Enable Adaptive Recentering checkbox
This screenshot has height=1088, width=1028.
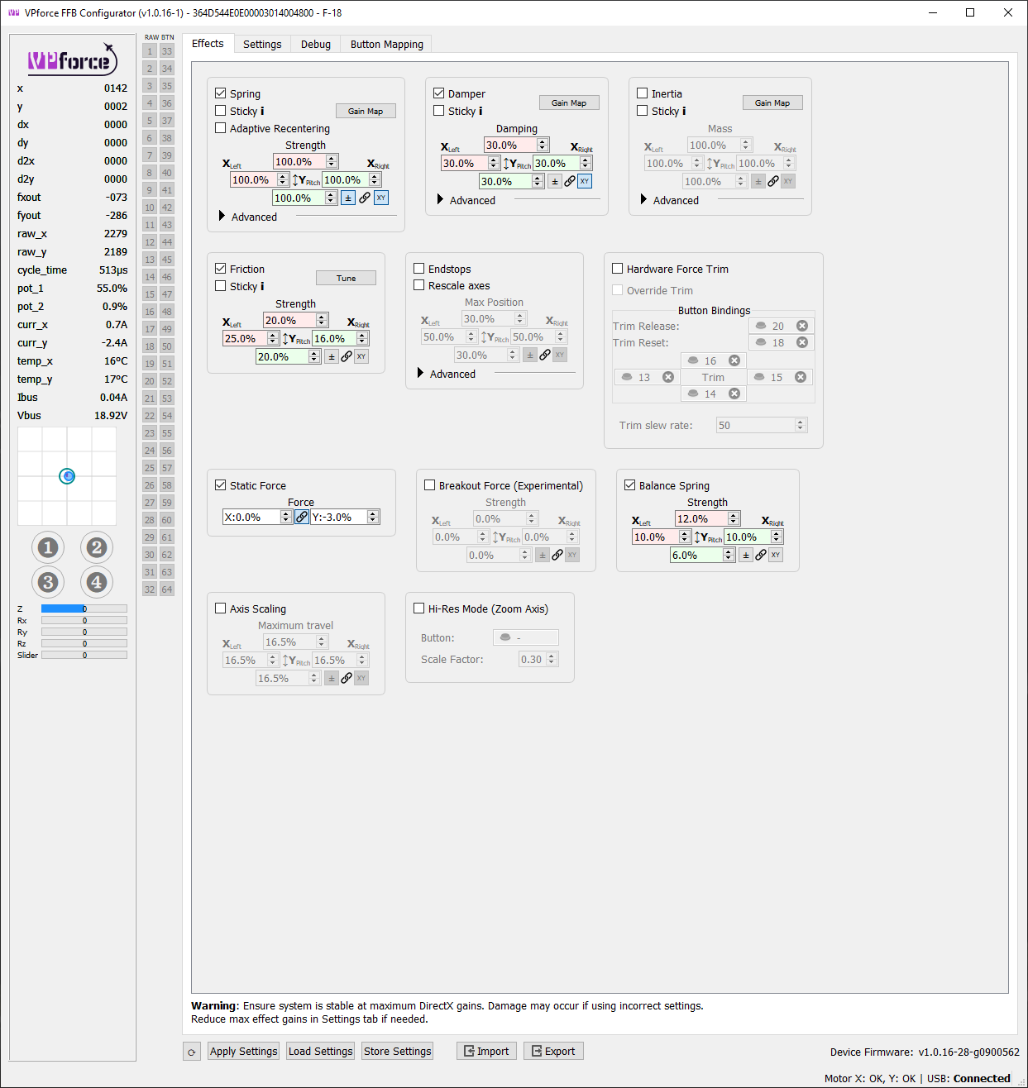click(221, 128)
